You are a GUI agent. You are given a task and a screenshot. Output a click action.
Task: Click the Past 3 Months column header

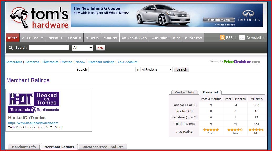coord(211,99)
